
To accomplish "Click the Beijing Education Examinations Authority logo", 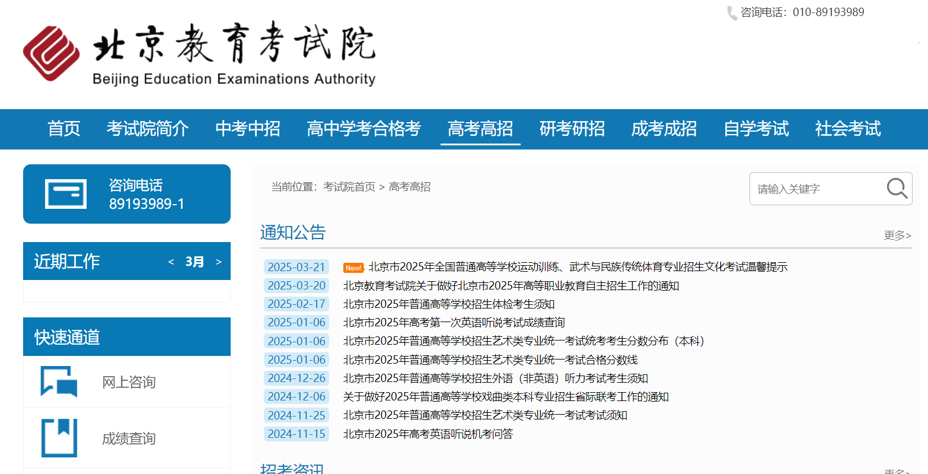I will coord(199,55).
